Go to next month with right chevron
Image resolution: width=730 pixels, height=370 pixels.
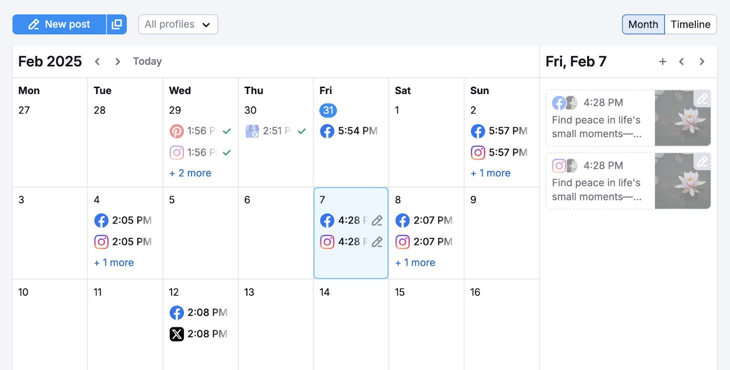coord(118,62)
